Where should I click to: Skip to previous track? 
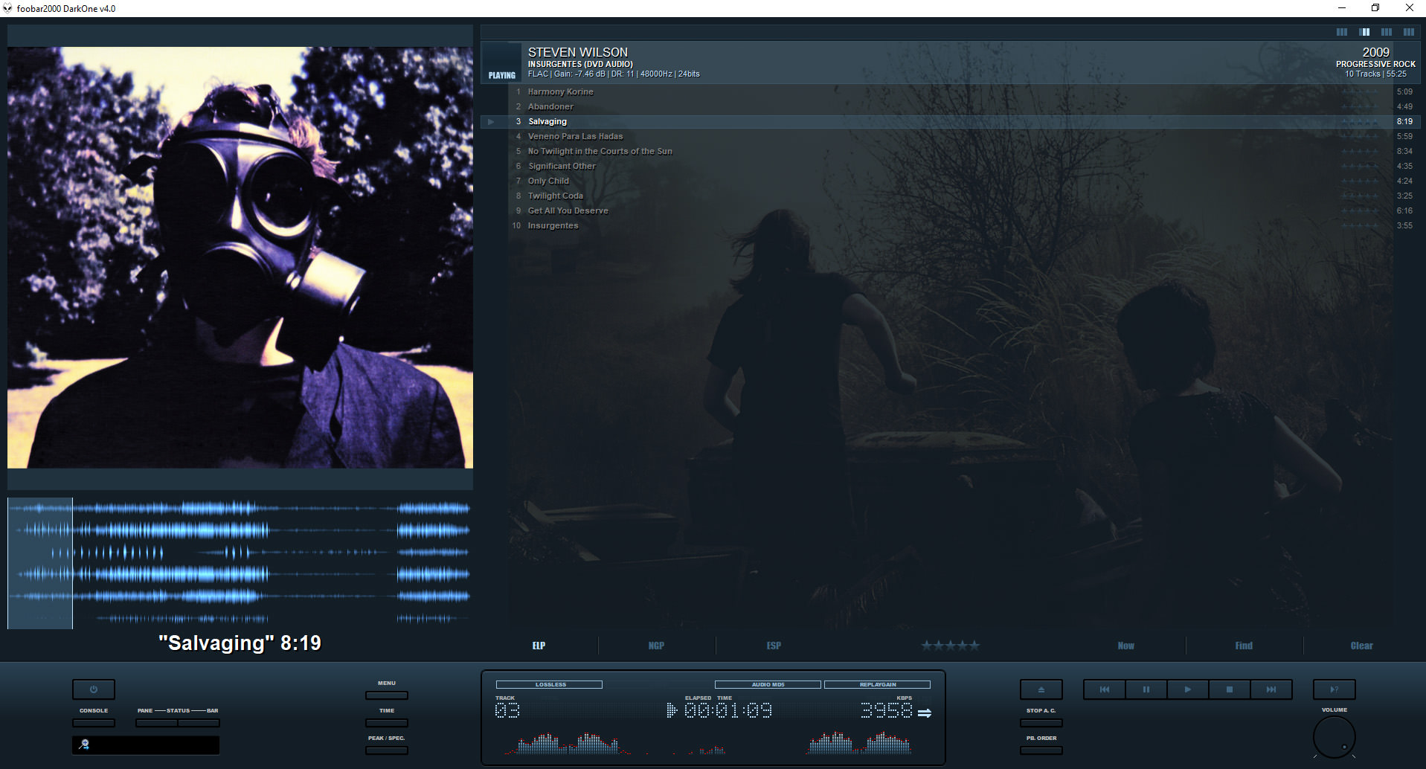1105,689
